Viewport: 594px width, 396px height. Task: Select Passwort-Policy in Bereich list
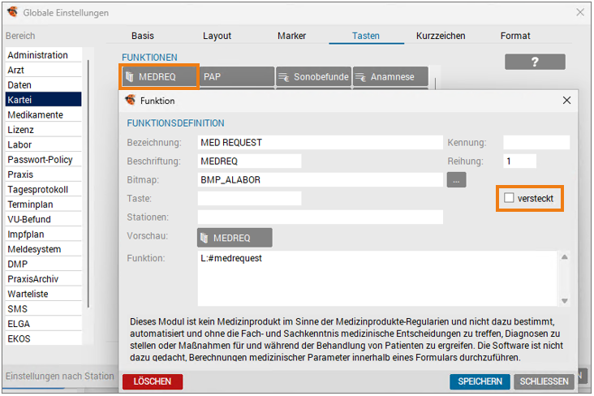44,160
